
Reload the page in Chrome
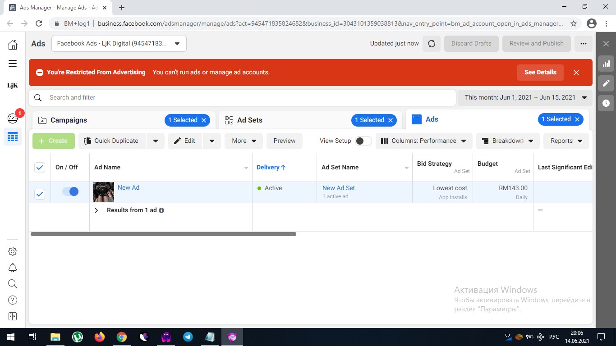(x=39, y=23)
